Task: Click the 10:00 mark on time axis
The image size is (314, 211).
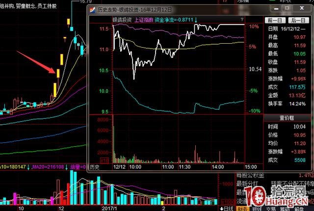Action: point(135,167)
